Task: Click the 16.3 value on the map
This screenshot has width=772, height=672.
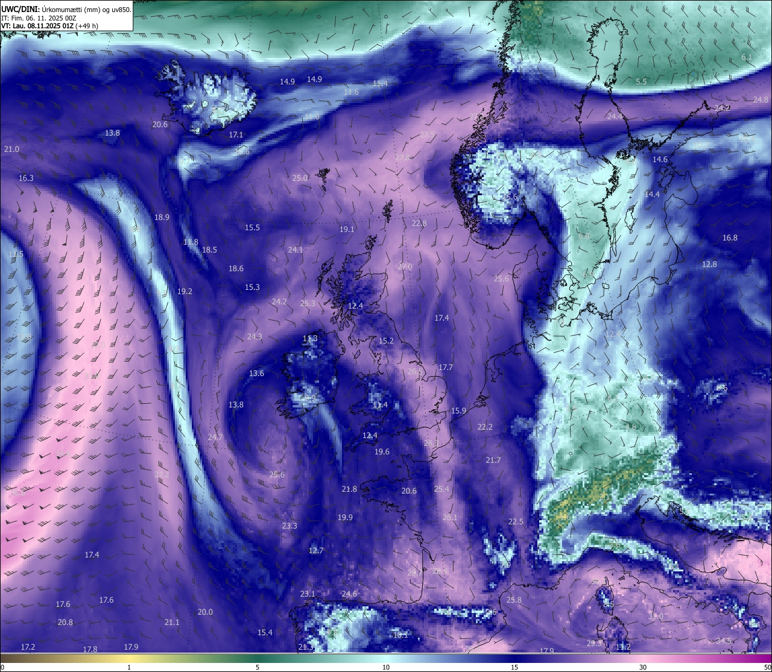Action: pos(26,178)
